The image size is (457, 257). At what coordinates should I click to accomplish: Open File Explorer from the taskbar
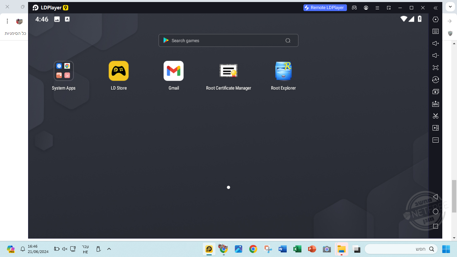[x=341, y=249]
